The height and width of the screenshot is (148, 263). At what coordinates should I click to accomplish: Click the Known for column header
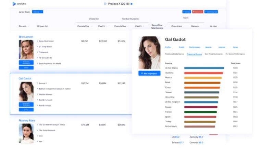[x=42, y=26]
